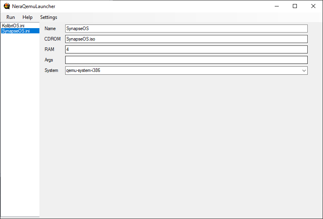The height and width of the screenshot is (219, 323).
Task: Click the Args label
Action: (x=49, y=60)
